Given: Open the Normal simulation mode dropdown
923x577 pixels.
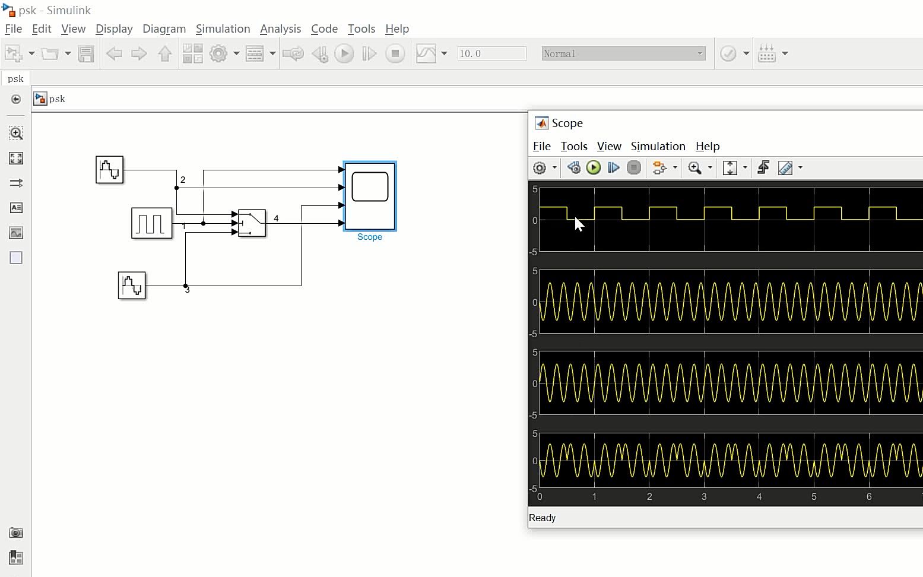Looking at the screenshot, I should 624,53.
